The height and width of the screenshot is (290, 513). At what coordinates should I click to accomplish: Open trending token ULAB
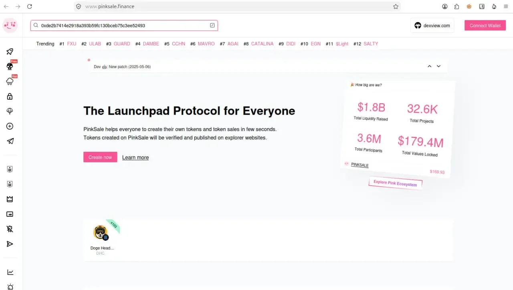click(95, 44)
